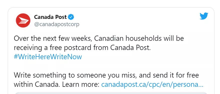Click the "Learn more:" text
The height and width of the screenshot is (94, 220).
pyautogui.click(x=81, y=85)
